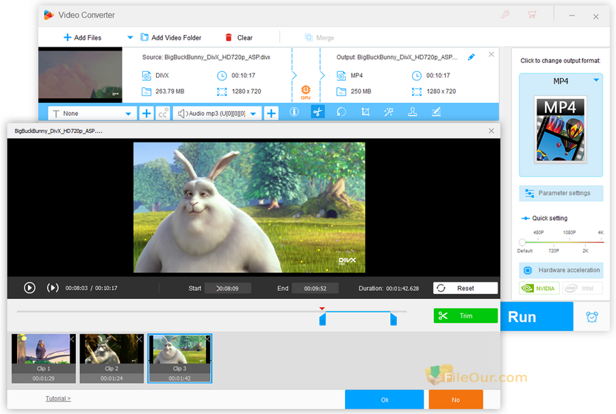
Task: Open the alarm clock schedule icon
Action: point(591,317)
